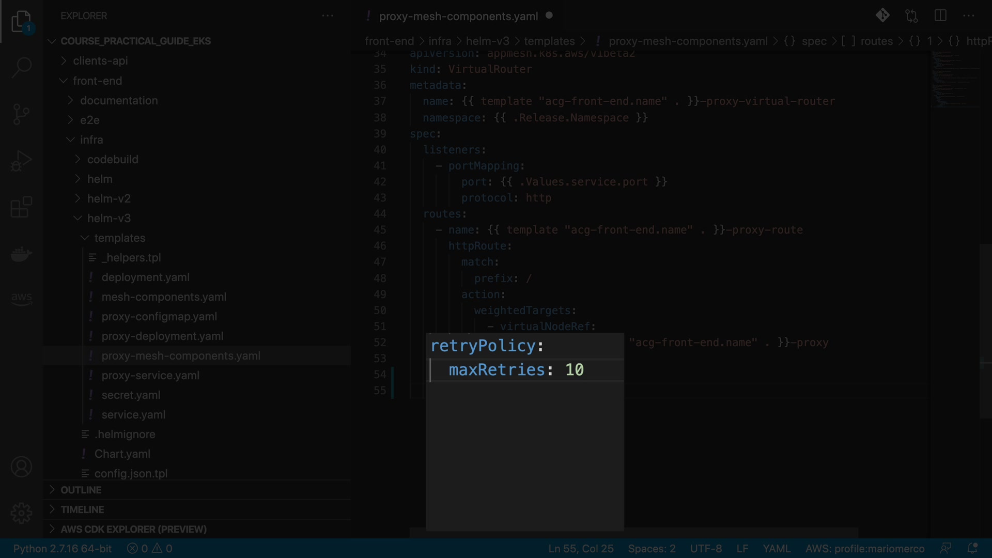
Task: Select the proxy-mesh-components.yaml editor tab
Action: click(x=458, y=16)
